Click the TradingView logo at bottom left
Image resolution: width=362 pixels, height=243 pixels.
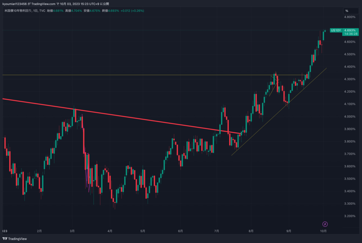[14, 239]
